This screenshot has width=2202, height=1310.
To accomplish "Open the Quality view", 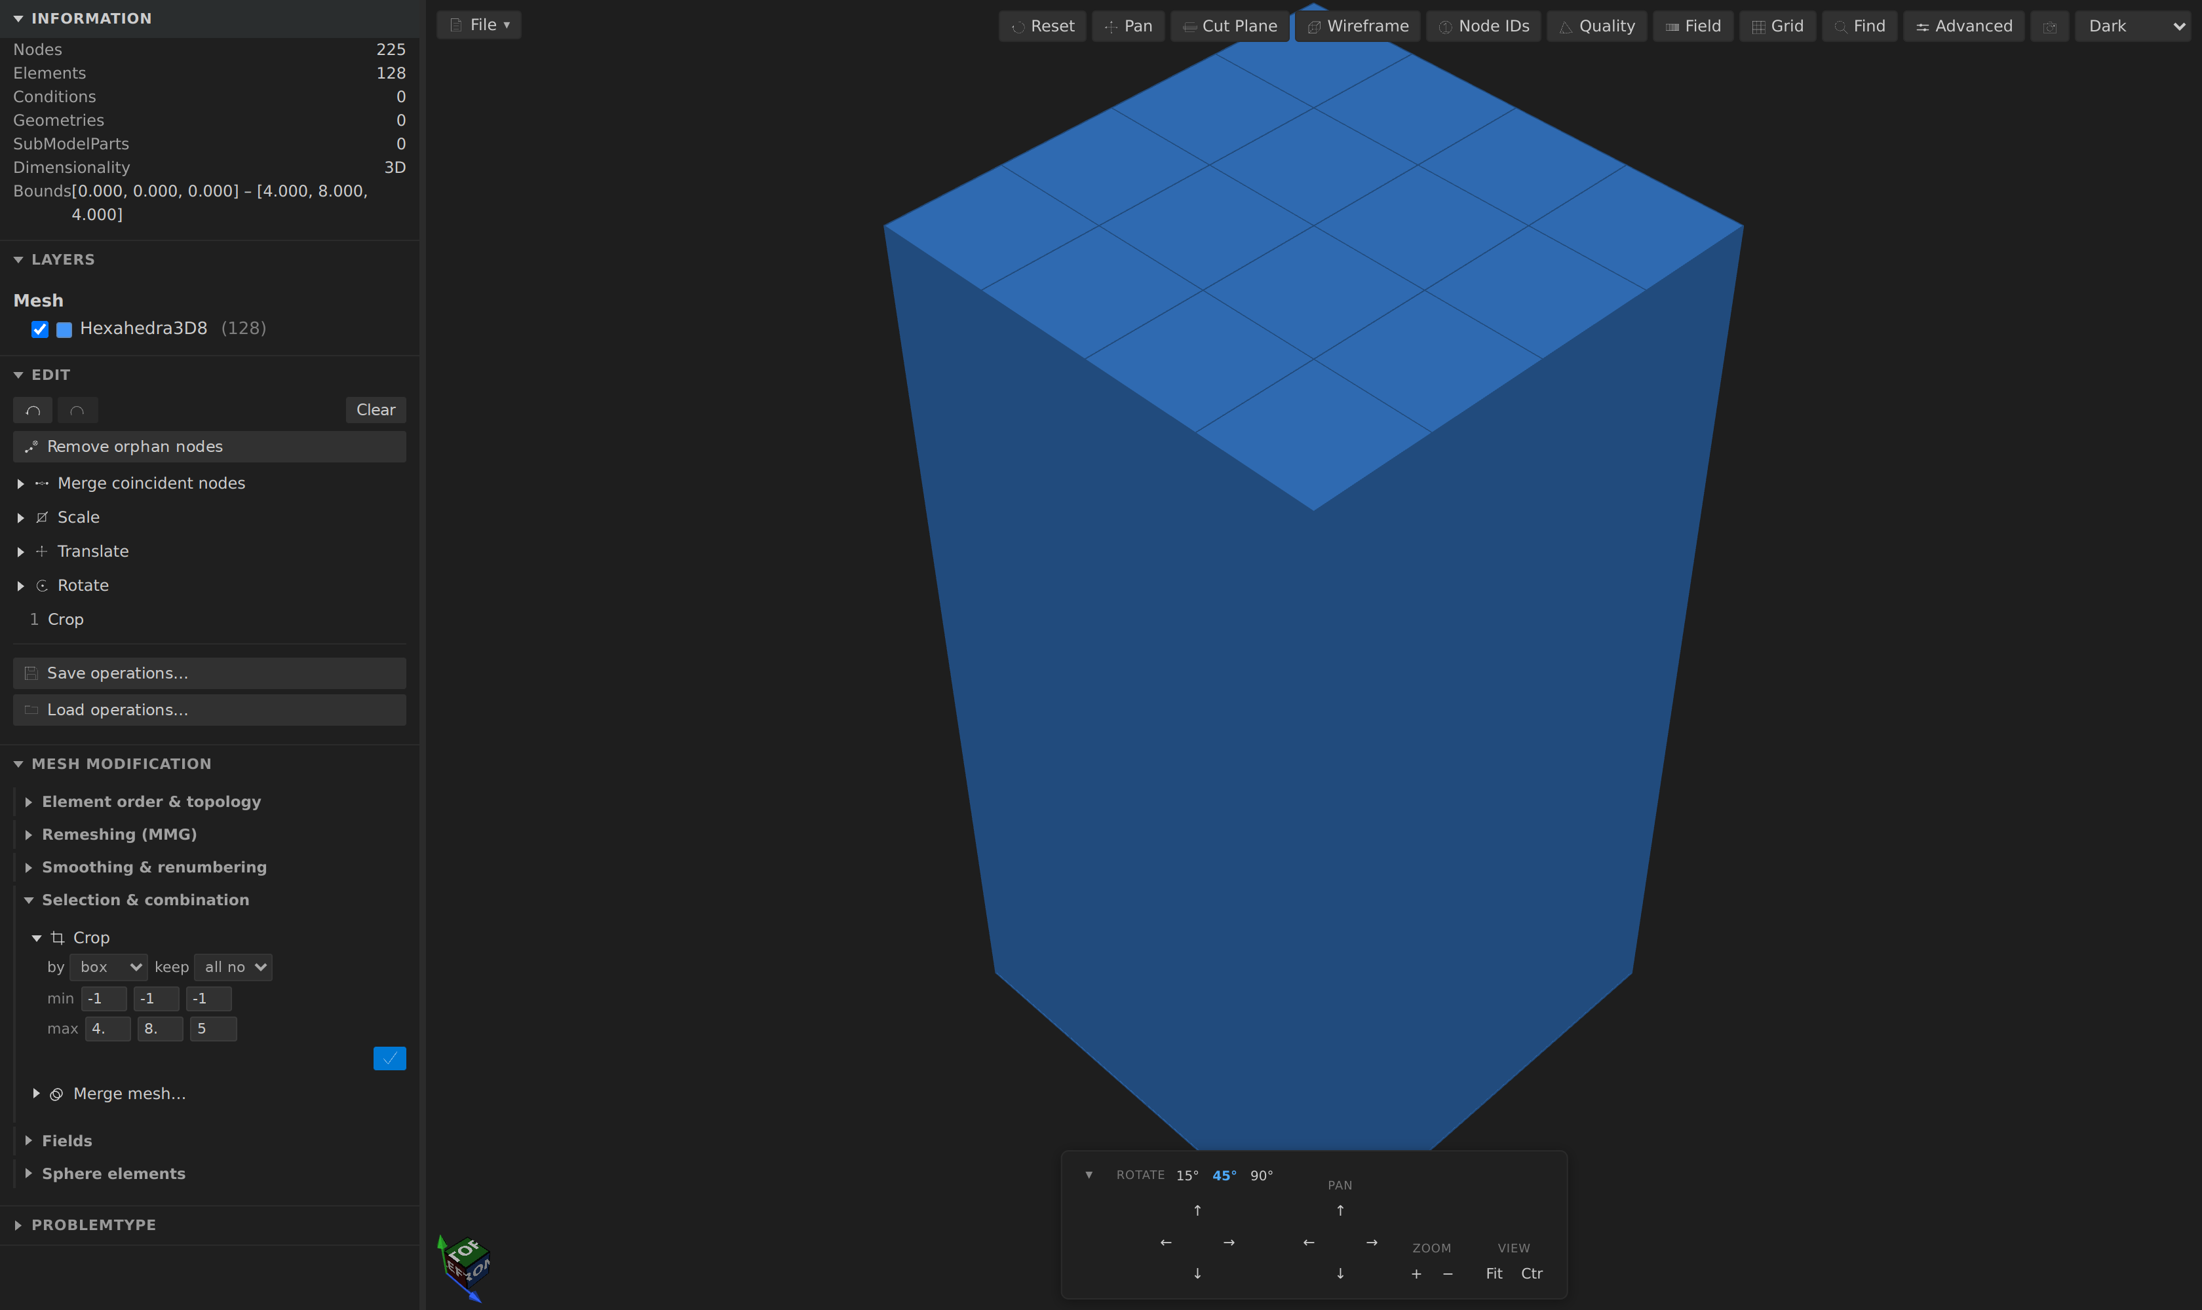I will coord(1597,26).
